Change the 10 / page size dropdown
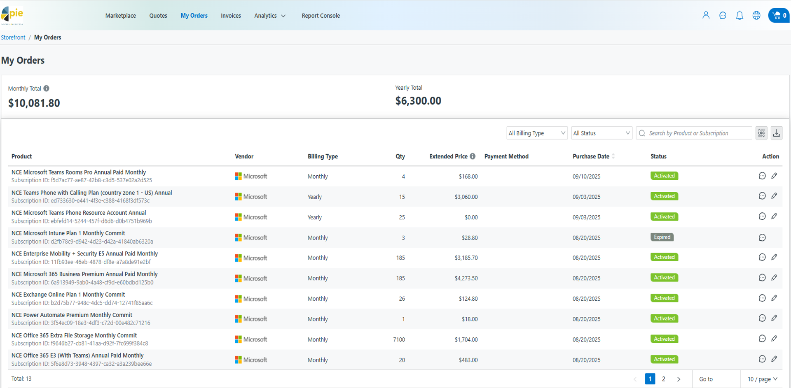This screenshot has height=388, width=791. [x=763, y=379]
